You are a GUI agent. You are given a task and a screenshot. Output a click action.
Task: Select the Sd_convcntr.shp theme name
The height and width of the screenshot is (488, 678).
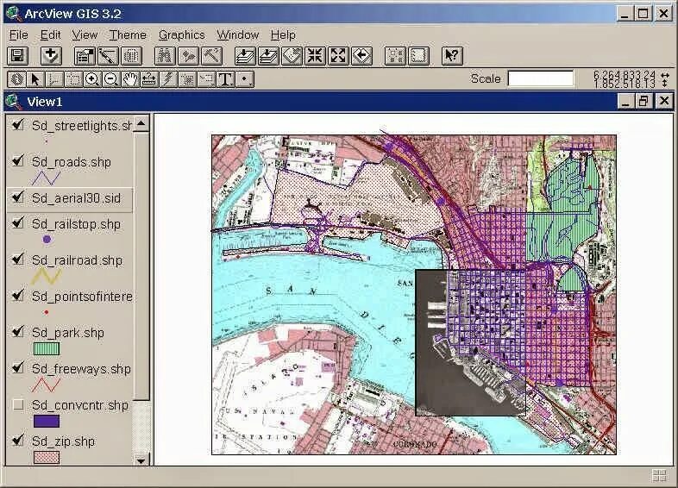80,405
